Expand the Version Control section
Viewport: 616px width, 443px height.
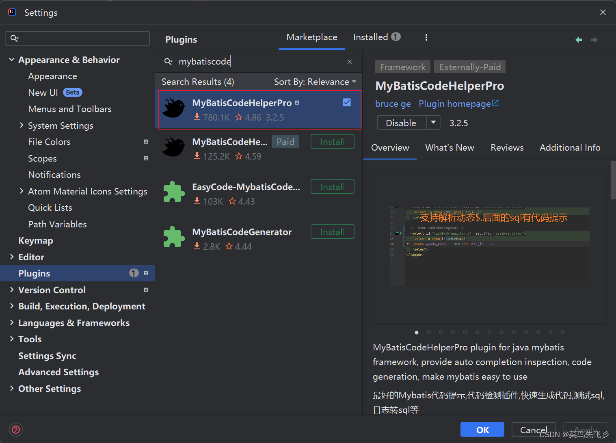(x=12, y=290)
